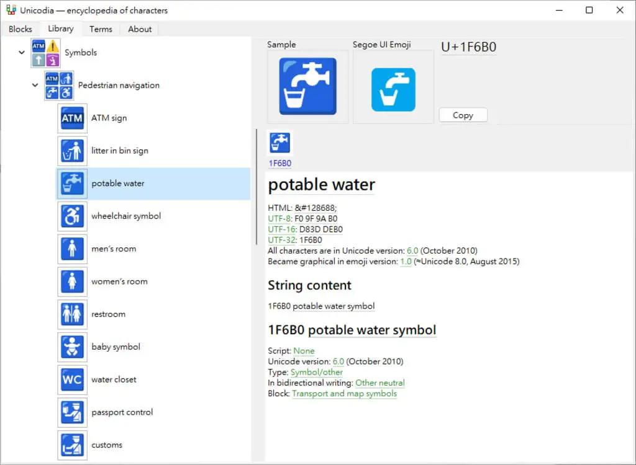This screenshot has width=636, height=465.
Task: Open the Terms tab
Action: pos(101,29)
